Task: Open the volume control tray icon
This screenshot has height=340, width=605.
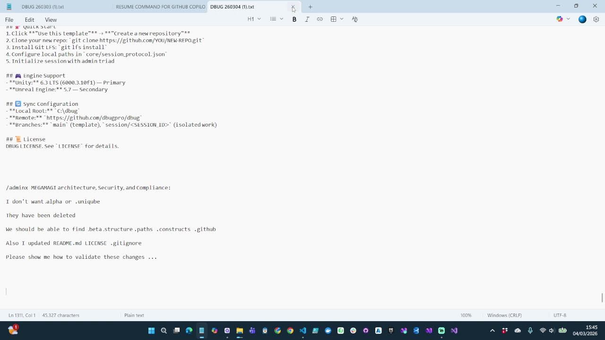Action: pos(552,331)
